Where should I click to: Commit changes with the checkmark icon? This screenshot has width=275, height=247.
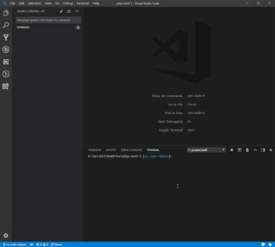(x=61, y=12)
